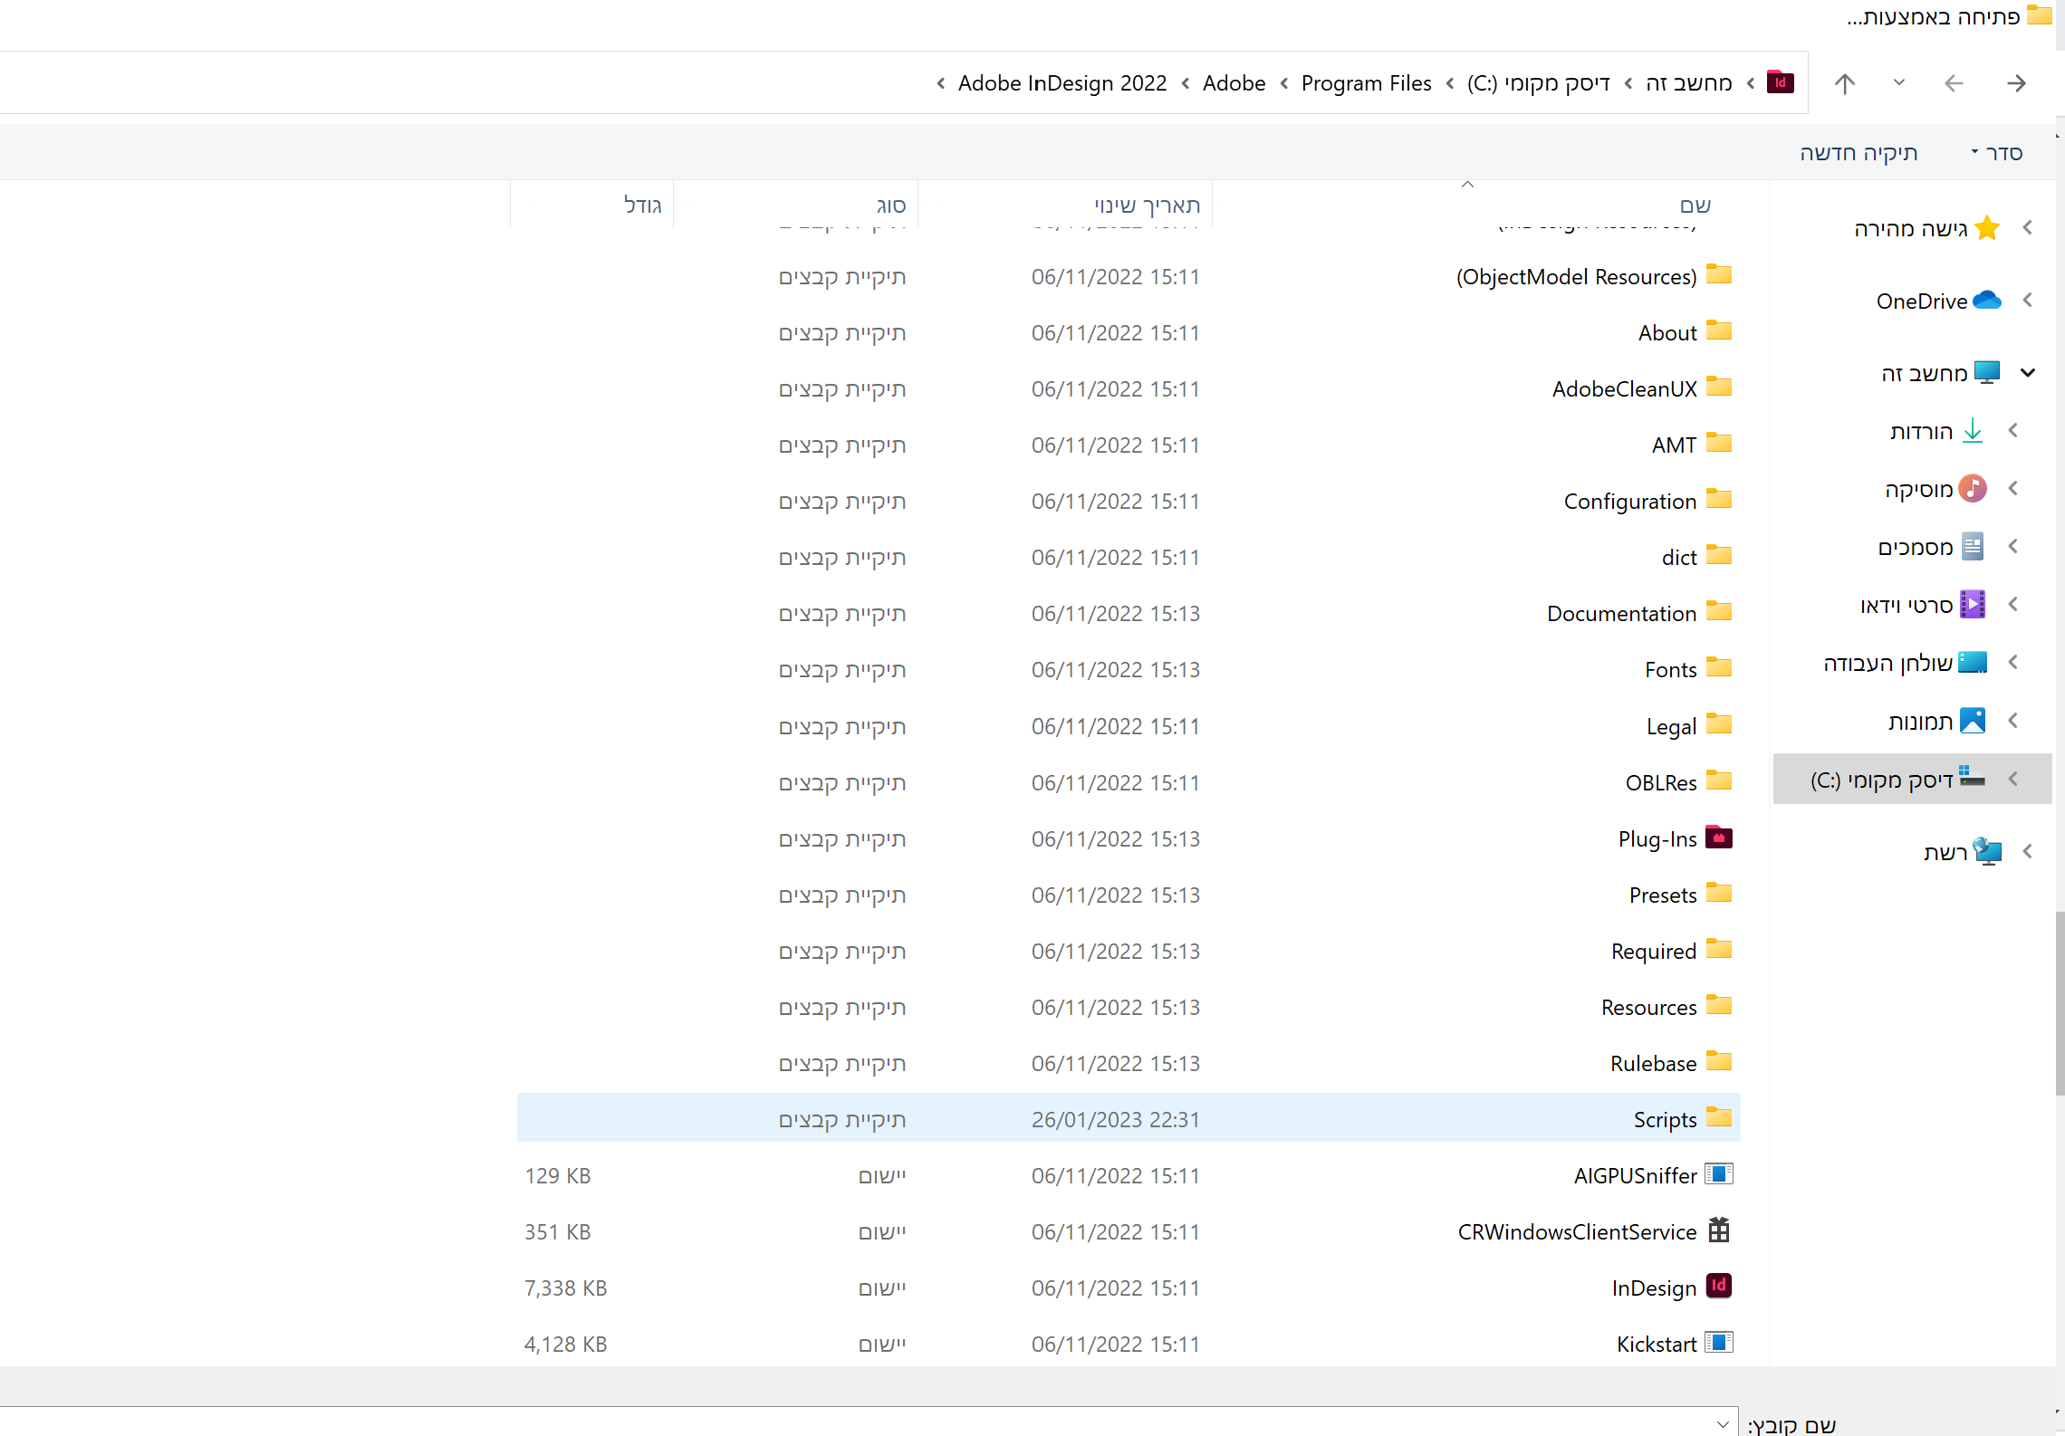Open the recent locations dropdown arrow
Viewport: 2065px width, 1436px height.
click(x=1898, y=83)
